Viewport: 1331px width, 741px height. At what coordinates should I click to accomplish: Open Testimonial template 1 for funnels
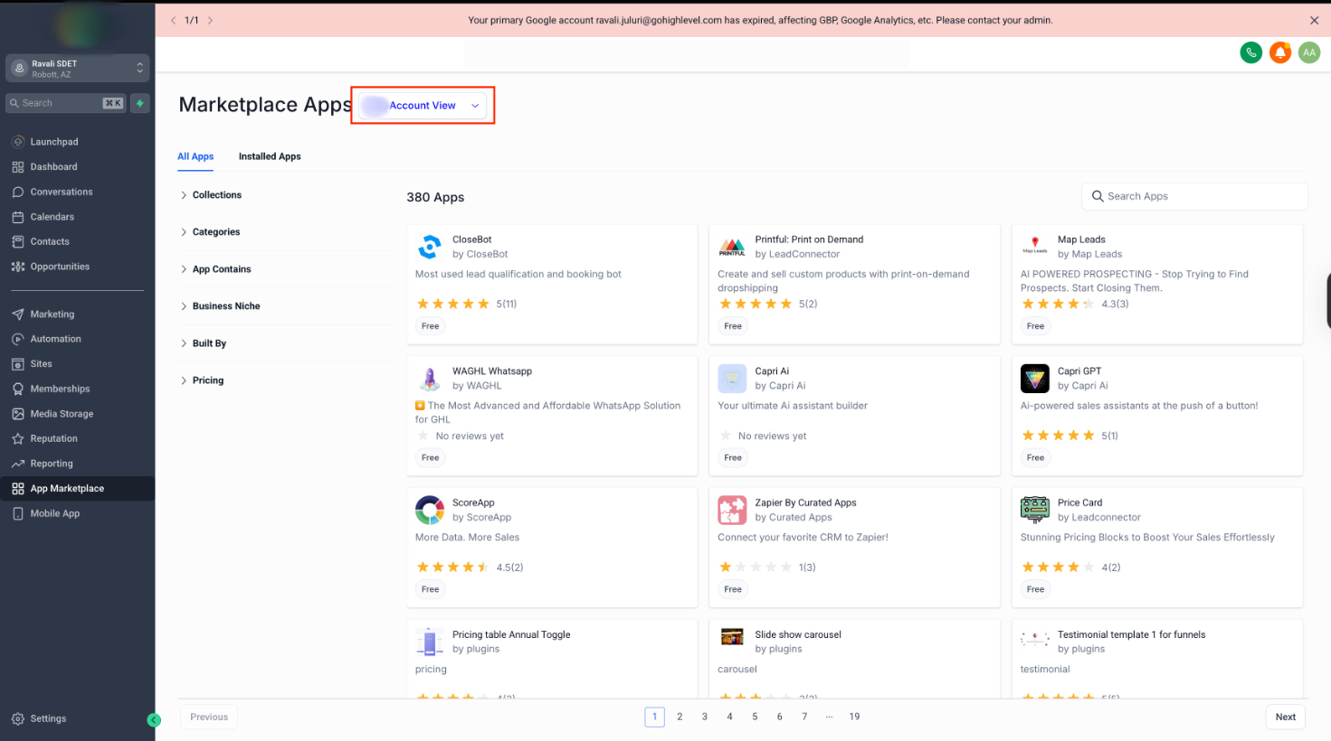[1131, 634]
